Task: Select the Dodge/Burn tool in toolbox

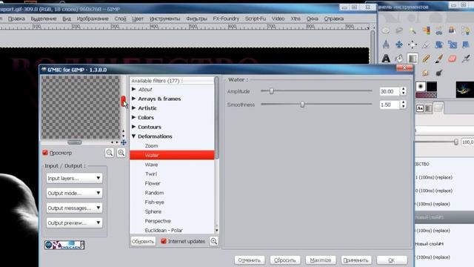Action: click(x=439, y=73)
